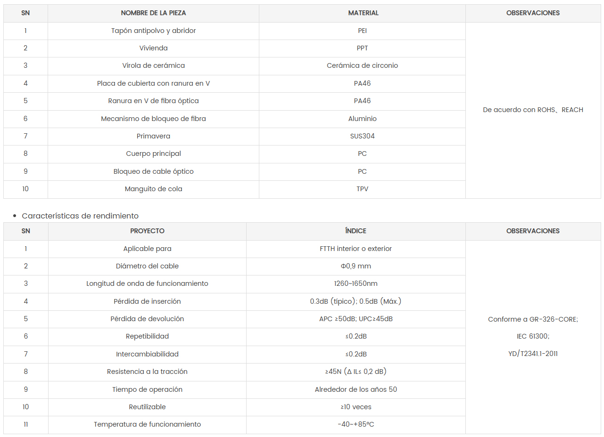Click the ÍNDICE column header

pyautogui.click(x=356, y=231)
